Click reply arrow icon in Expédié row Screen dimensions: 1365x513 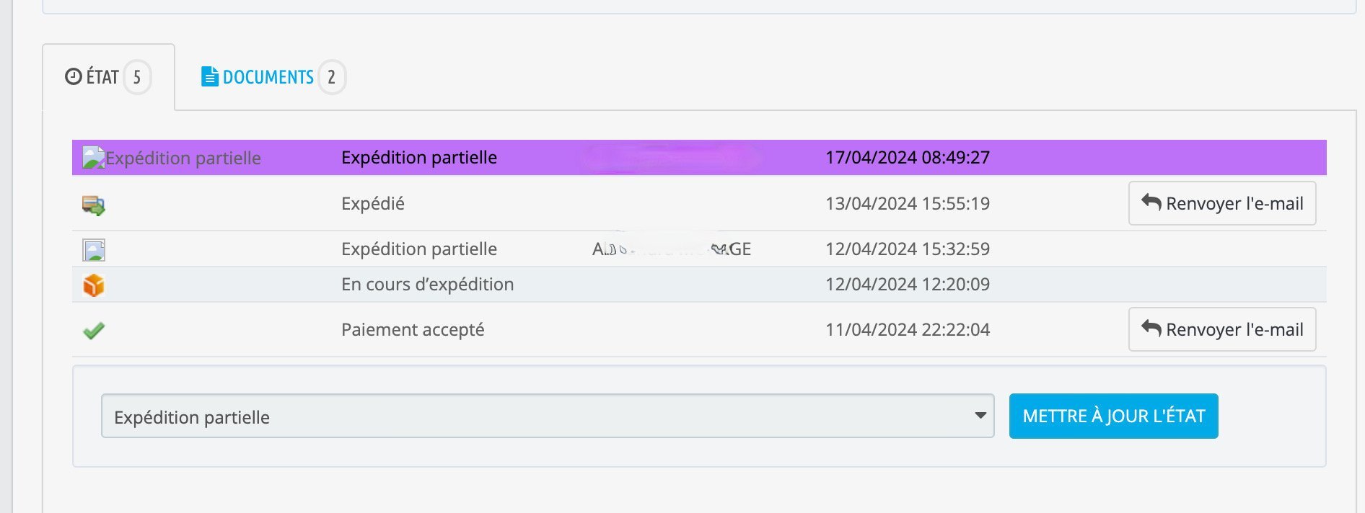point(1151,203)
